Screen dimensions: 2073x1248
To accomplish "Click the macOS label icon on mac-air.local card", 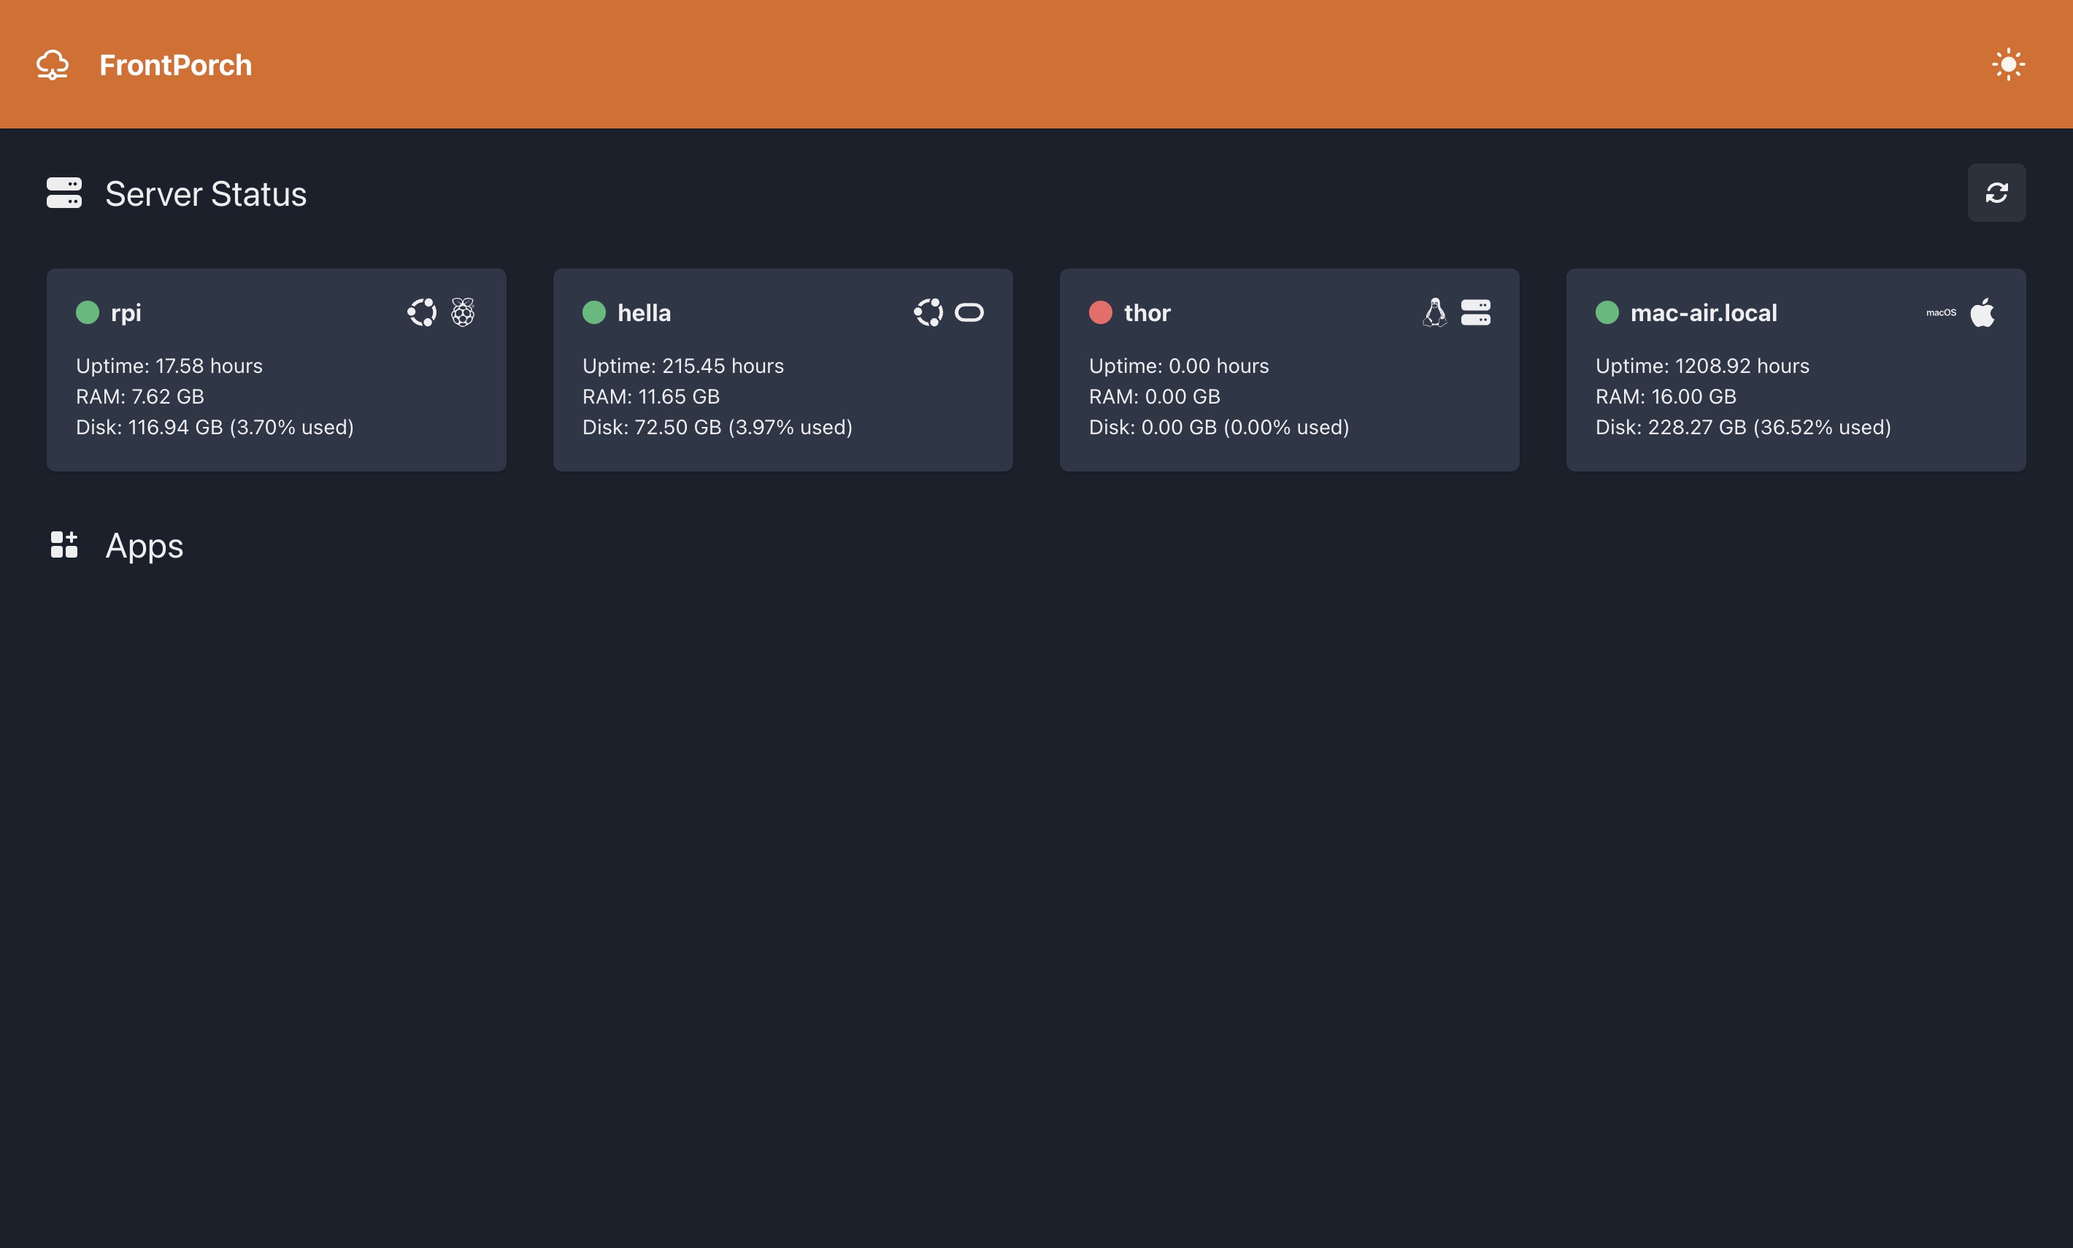I will 1941,312.
